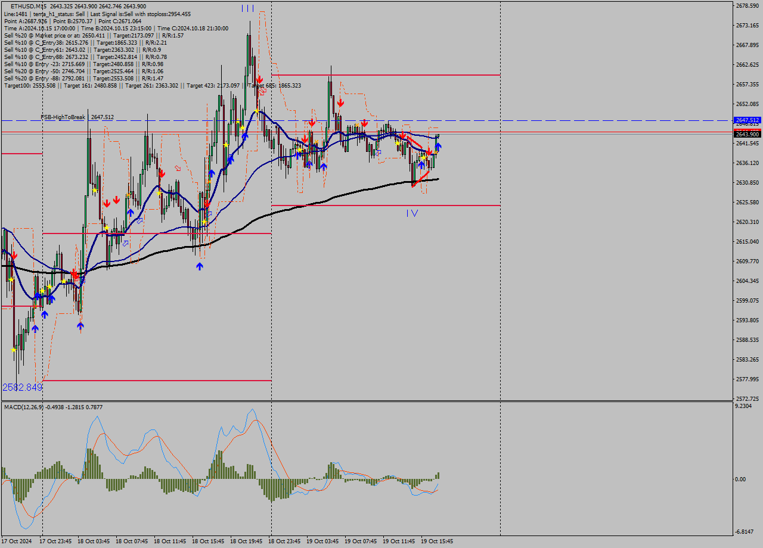
Task: Click the 2599.075 price axis value
Action: tap(748, 301)
